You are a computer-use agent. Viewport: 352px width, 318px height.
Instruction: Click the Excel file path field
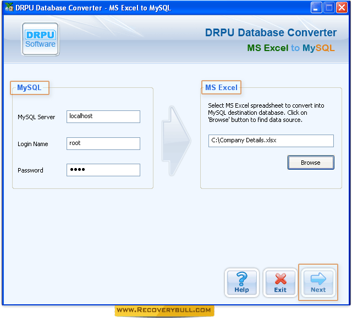coord(271,141)
